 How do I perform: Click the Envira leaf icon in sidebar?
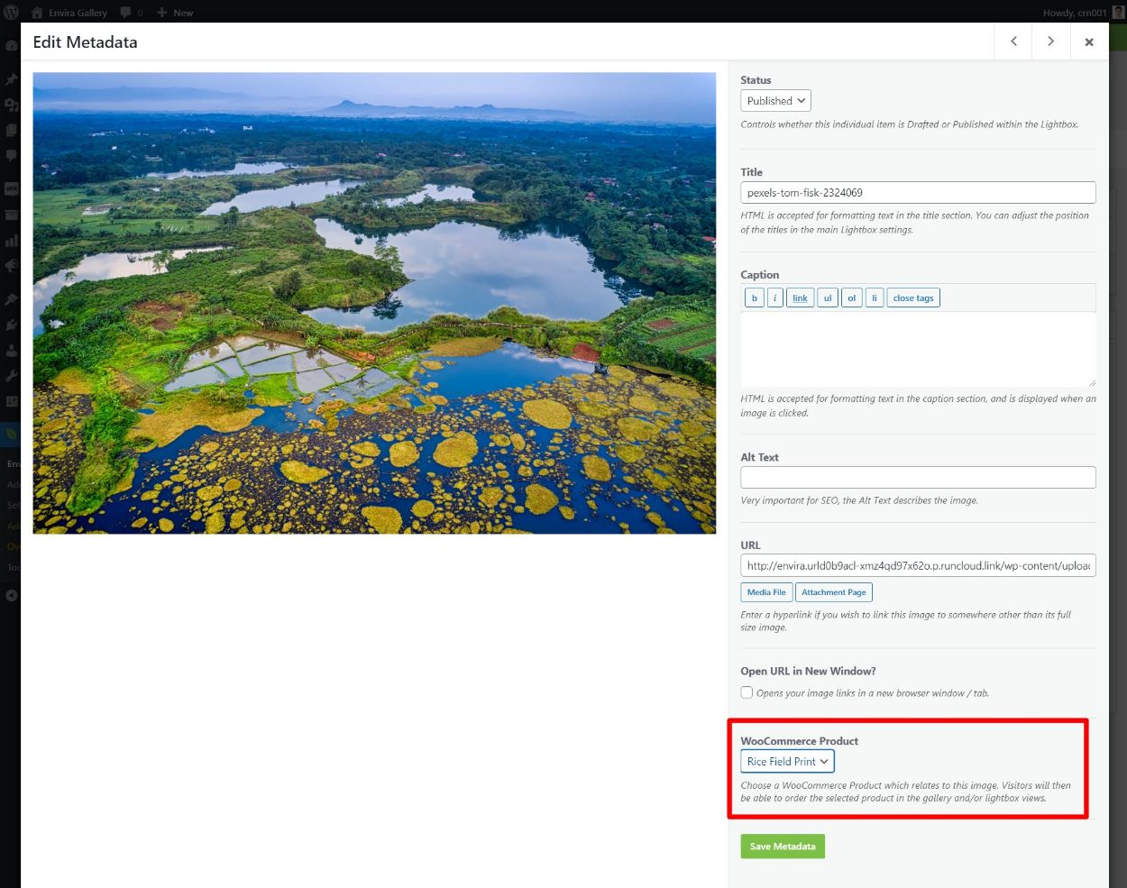(11, 435)
